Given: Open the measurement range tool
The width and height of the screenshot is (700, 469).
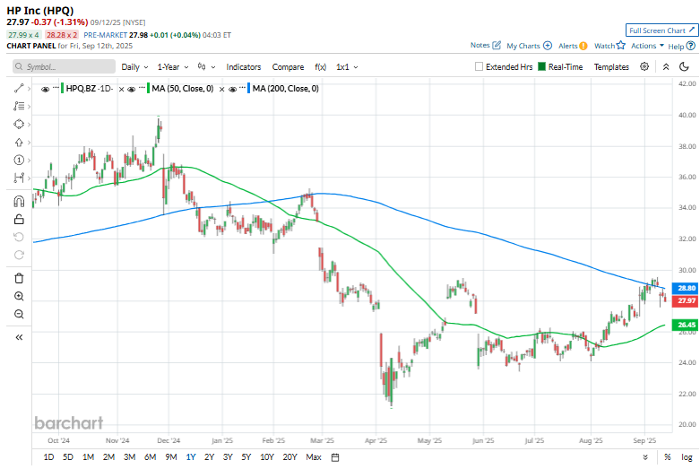Looking at the screenshot, I should pyautogui.click(x=19, y=178).
